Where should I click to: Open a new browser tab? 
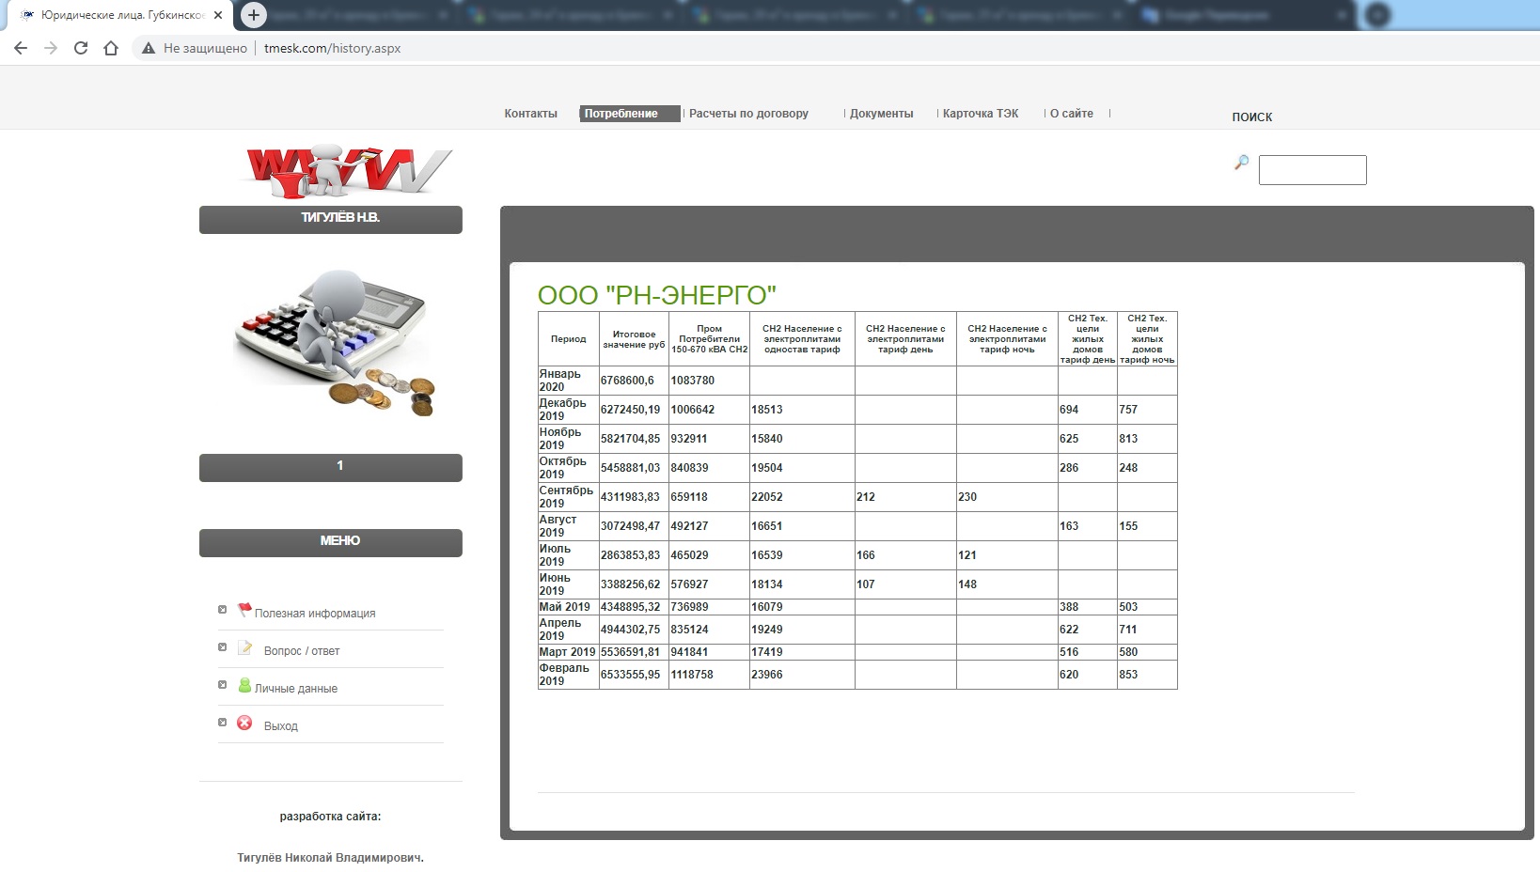[x=253, y=15]
